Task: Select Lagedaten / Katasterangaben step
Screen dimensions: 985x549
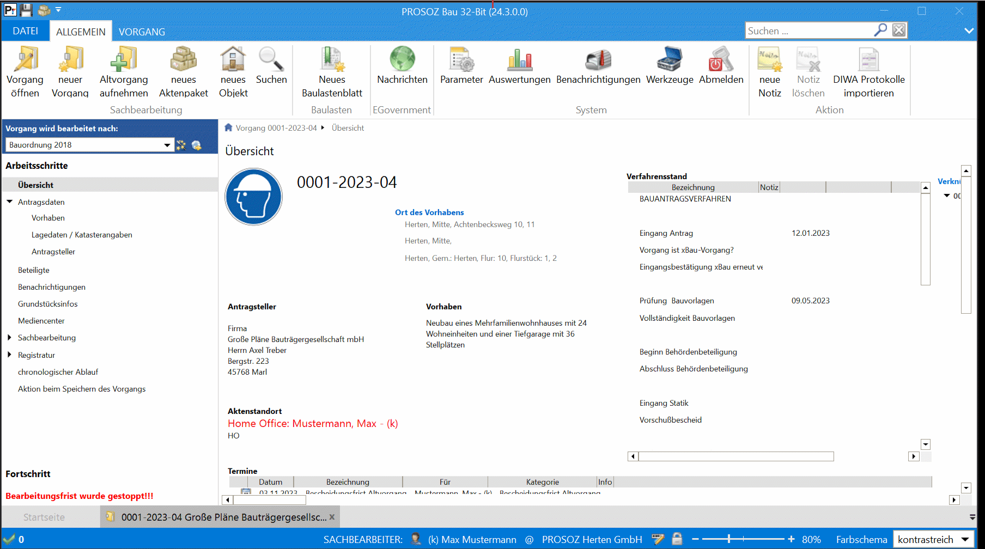Action: point(82,235)
